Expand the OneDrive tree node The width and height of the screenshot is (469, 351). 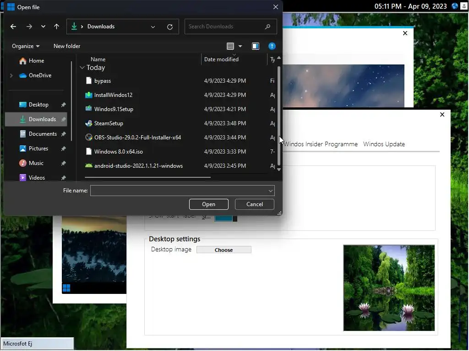coord(11,75)
